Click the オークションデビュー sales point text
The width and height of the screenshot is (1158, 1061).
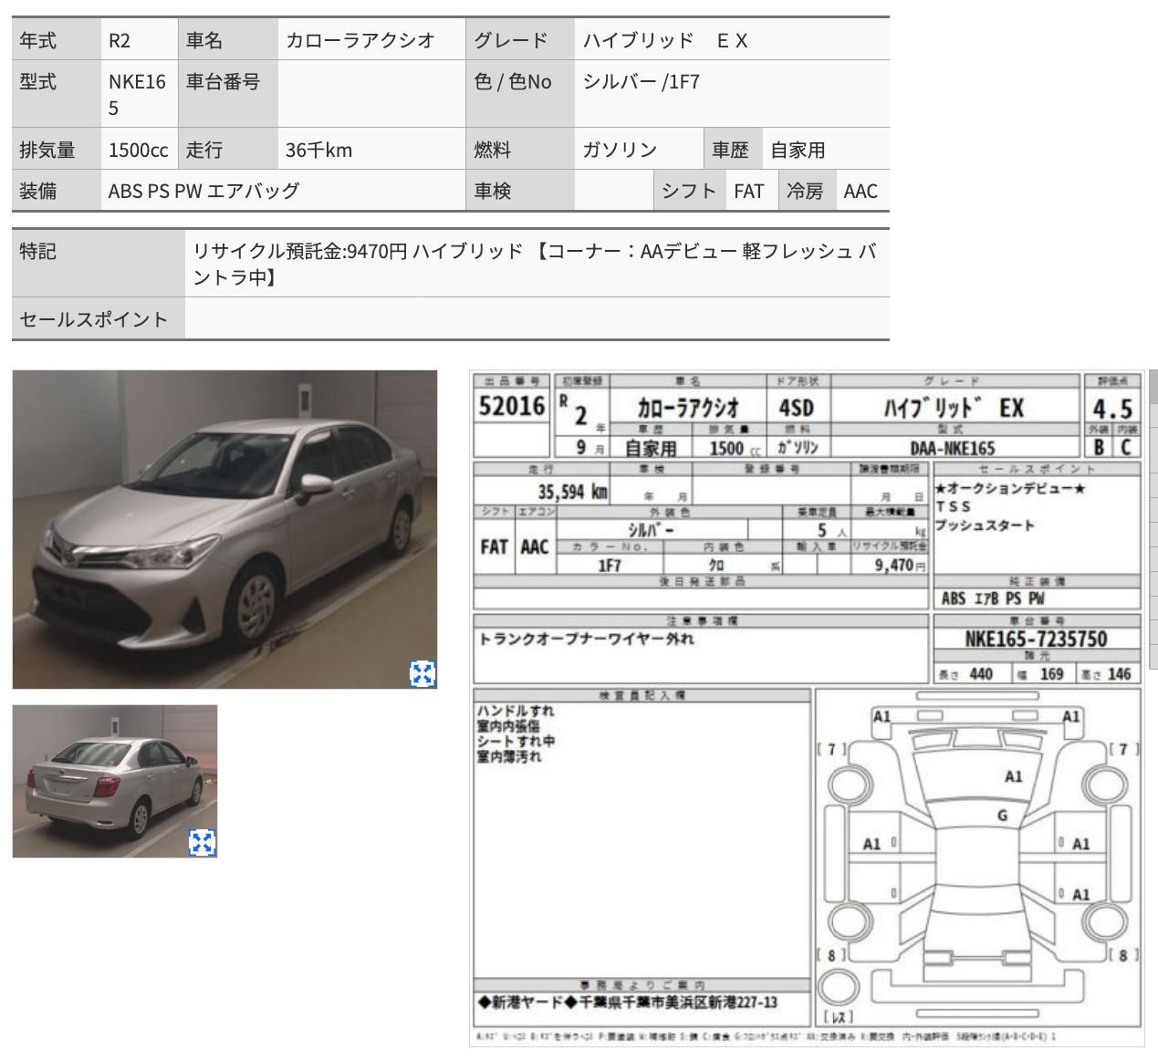[1009, 489]
